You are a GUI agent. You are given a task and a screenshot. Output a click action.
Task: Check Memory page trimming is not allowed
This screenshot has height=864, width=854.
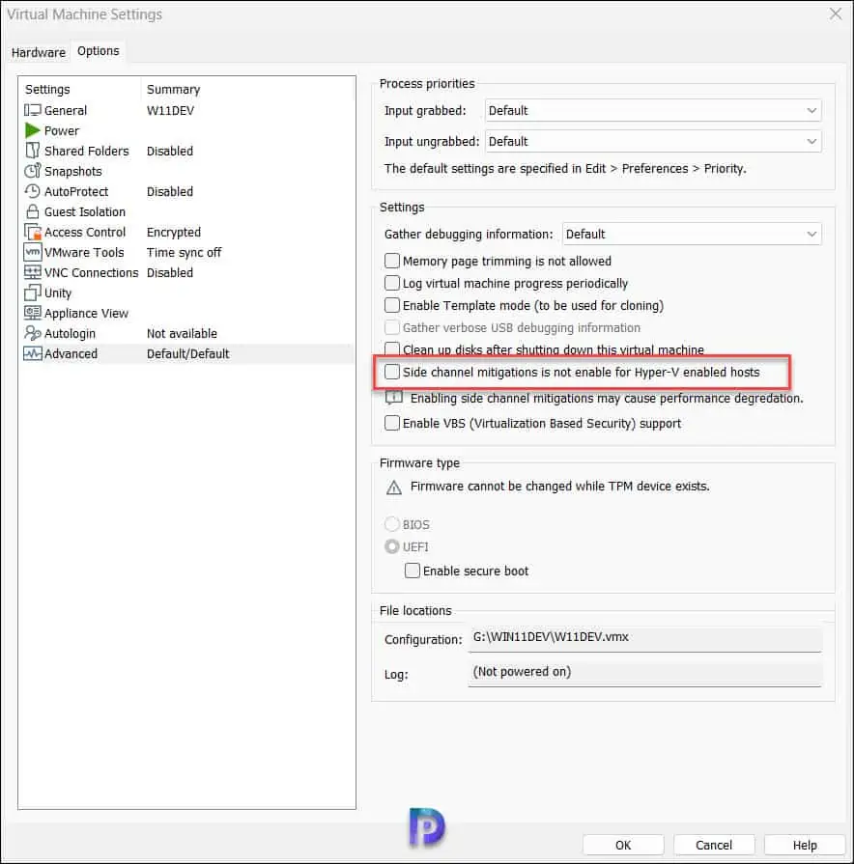[x=392, y=260]
